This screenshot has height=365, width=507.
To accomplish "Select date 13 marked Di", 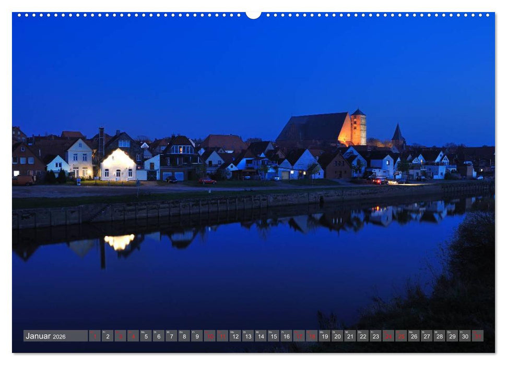I will [248, 336].
